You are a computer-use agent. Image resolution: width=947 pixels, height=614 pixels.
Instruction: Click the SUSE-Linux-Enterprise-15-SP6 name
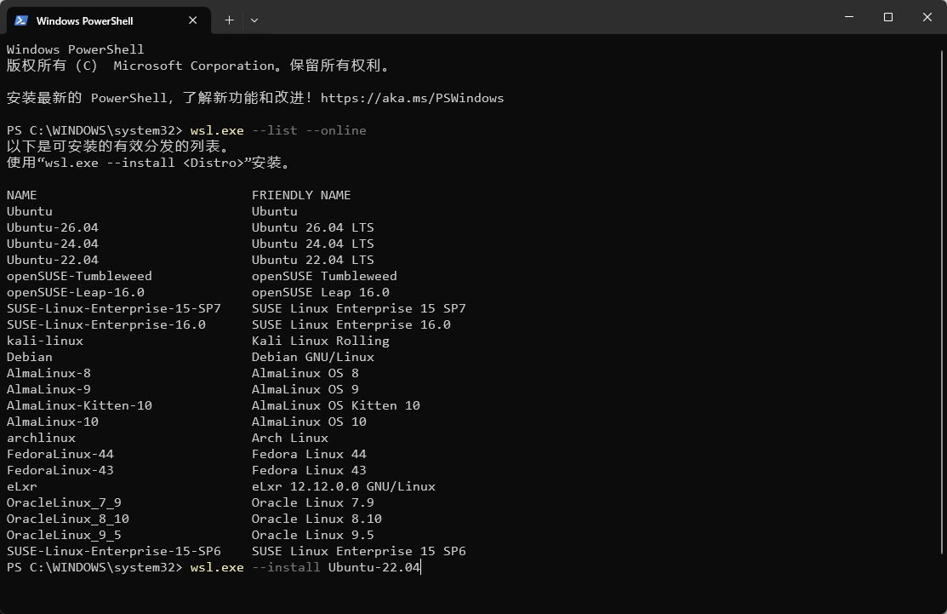point(113,551)
